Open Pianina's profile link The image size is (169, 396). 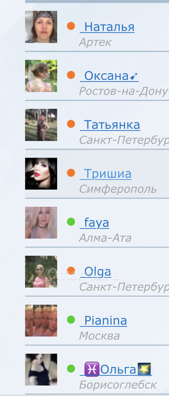[103, 321]
